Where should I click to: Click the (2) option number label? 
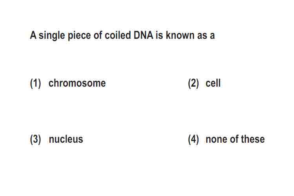pos(193,83)
